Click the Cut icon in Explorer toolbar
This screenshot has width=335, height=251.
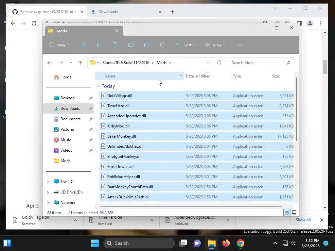point(83,45)
